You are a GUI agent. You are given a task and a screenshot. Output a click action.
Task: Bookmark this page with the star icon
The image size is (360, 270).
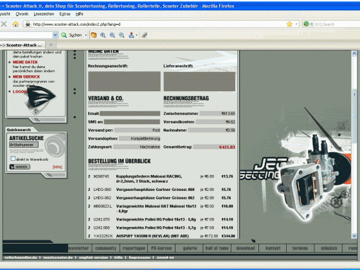tap(289, 24)
